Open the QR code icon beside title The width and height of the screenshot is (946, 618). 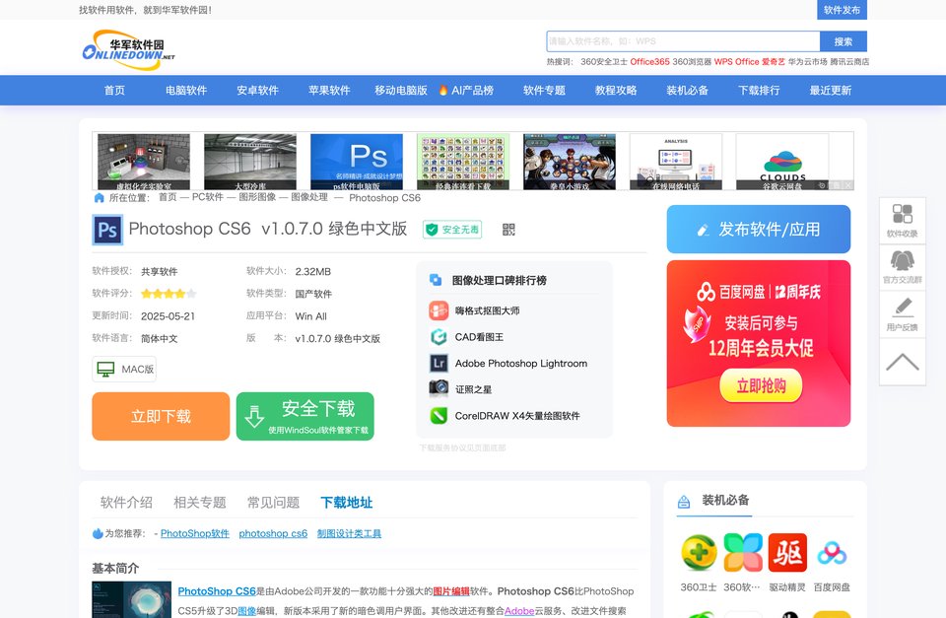click(x=508, y=230)
